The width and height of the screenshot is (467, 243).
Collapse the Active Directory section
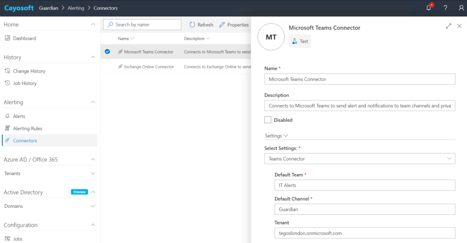[93, 192]
